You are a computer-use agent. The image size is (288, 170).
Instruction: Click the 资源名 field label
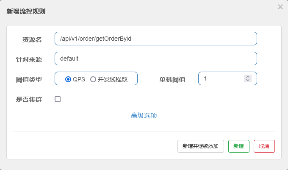32,39
